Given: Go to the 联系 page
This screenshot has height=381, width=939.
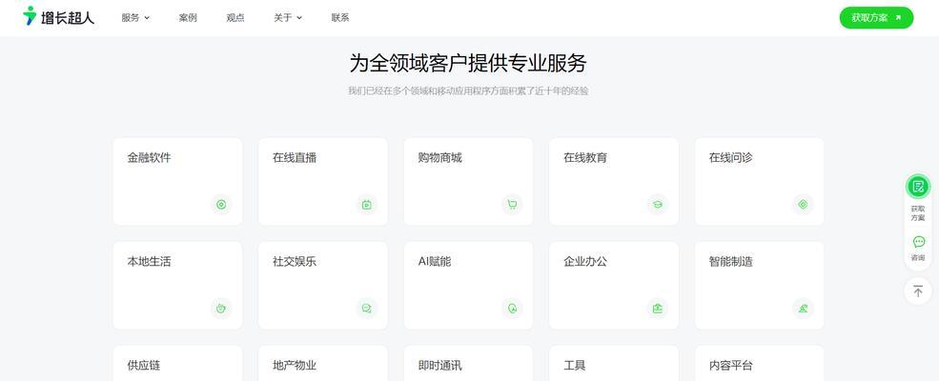Looking at the screenshot, I should 340,18.
